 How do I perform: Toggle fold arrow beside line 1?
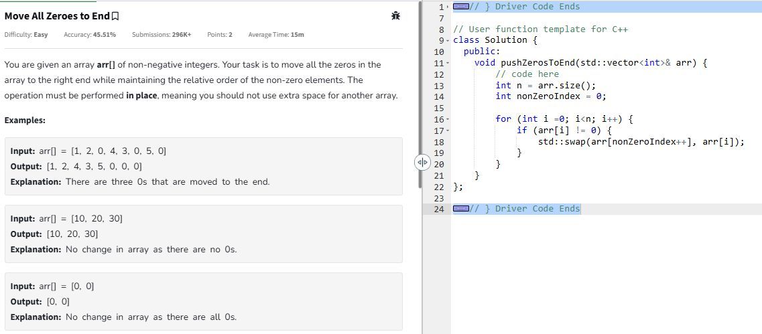pos(448,7)
